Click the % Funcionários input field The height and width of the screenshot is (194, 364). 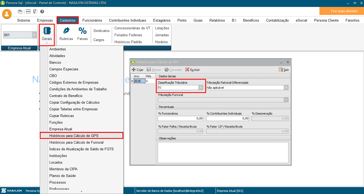pos(180,118)
